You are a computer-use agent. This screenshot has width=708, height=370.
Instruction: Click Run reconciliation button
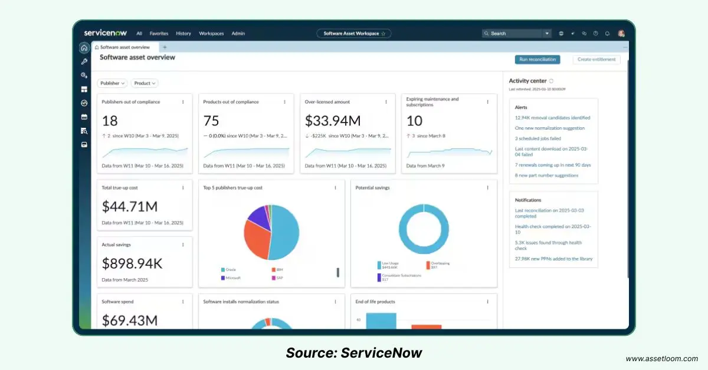coord(537,60)
